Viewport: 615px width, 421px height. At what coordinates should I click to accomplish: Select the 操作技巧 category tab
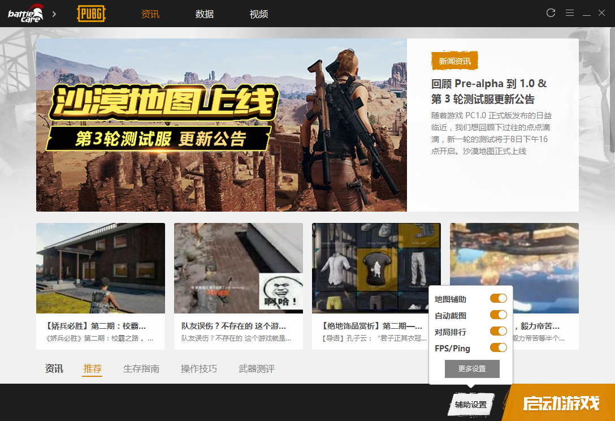[199, 369]
